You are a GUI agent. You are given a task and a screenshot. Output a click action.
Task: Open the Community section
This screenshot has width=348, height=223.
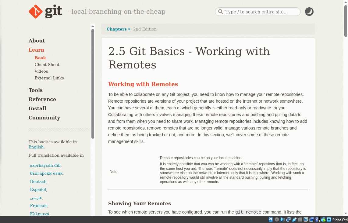point(44,118)
